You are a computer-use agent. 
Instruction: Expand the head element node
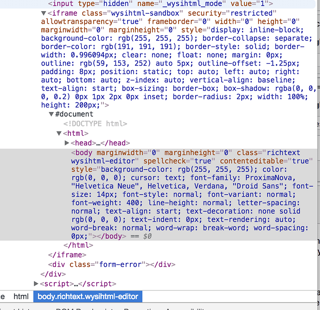(67, 143)
